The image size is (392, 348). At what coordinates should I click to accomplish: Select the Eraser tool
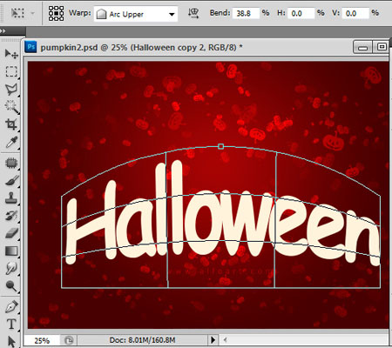click(11, 233)
